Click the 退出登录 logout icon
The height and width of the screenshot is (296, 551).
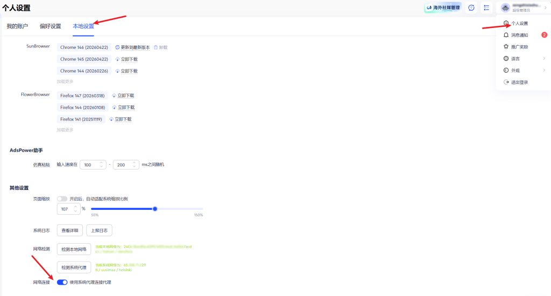pos(506,82)
